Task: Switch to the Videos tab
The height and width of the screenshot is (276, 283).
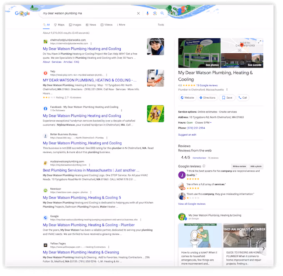Action: (107, 25)
